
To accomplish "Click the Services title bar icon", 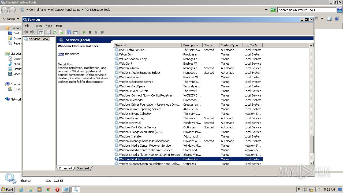I will pyautogui.click(x=25, y=20).
